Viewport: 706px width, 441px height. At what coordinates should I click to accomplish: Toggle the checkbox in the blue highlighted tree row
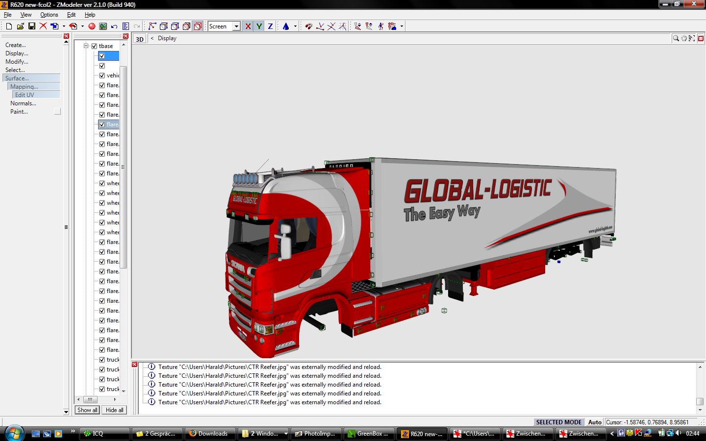pos(102,56)
